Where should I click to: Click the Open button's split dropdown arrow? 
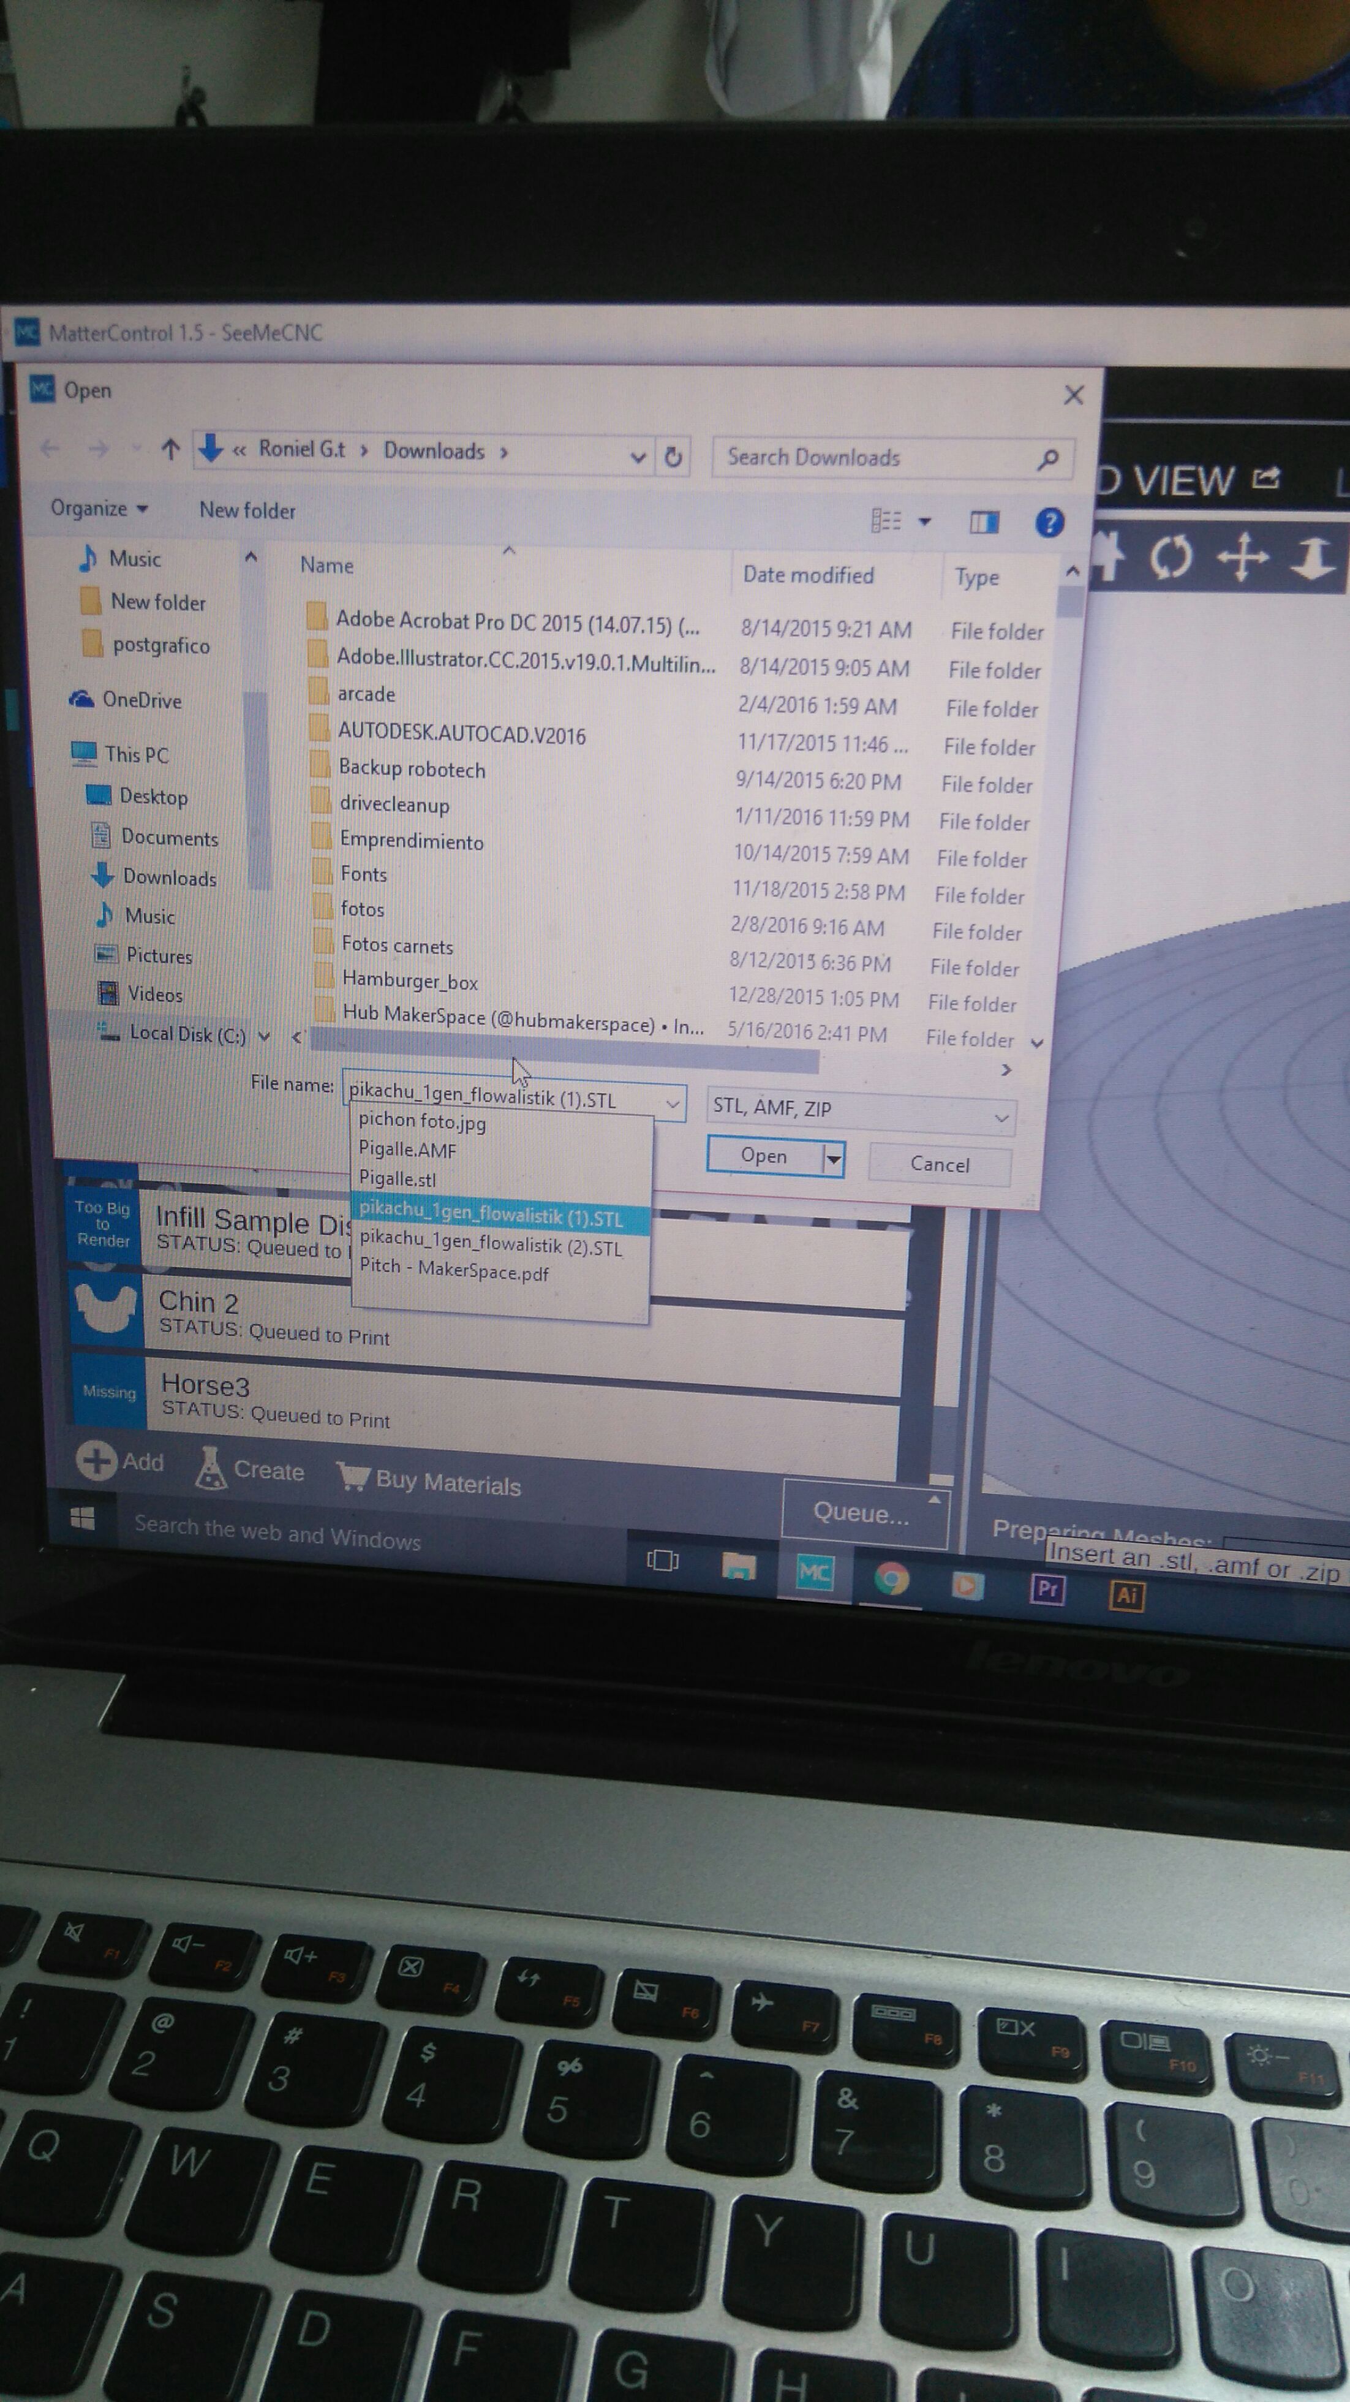pyautogui.click(x=834, y=1159)
